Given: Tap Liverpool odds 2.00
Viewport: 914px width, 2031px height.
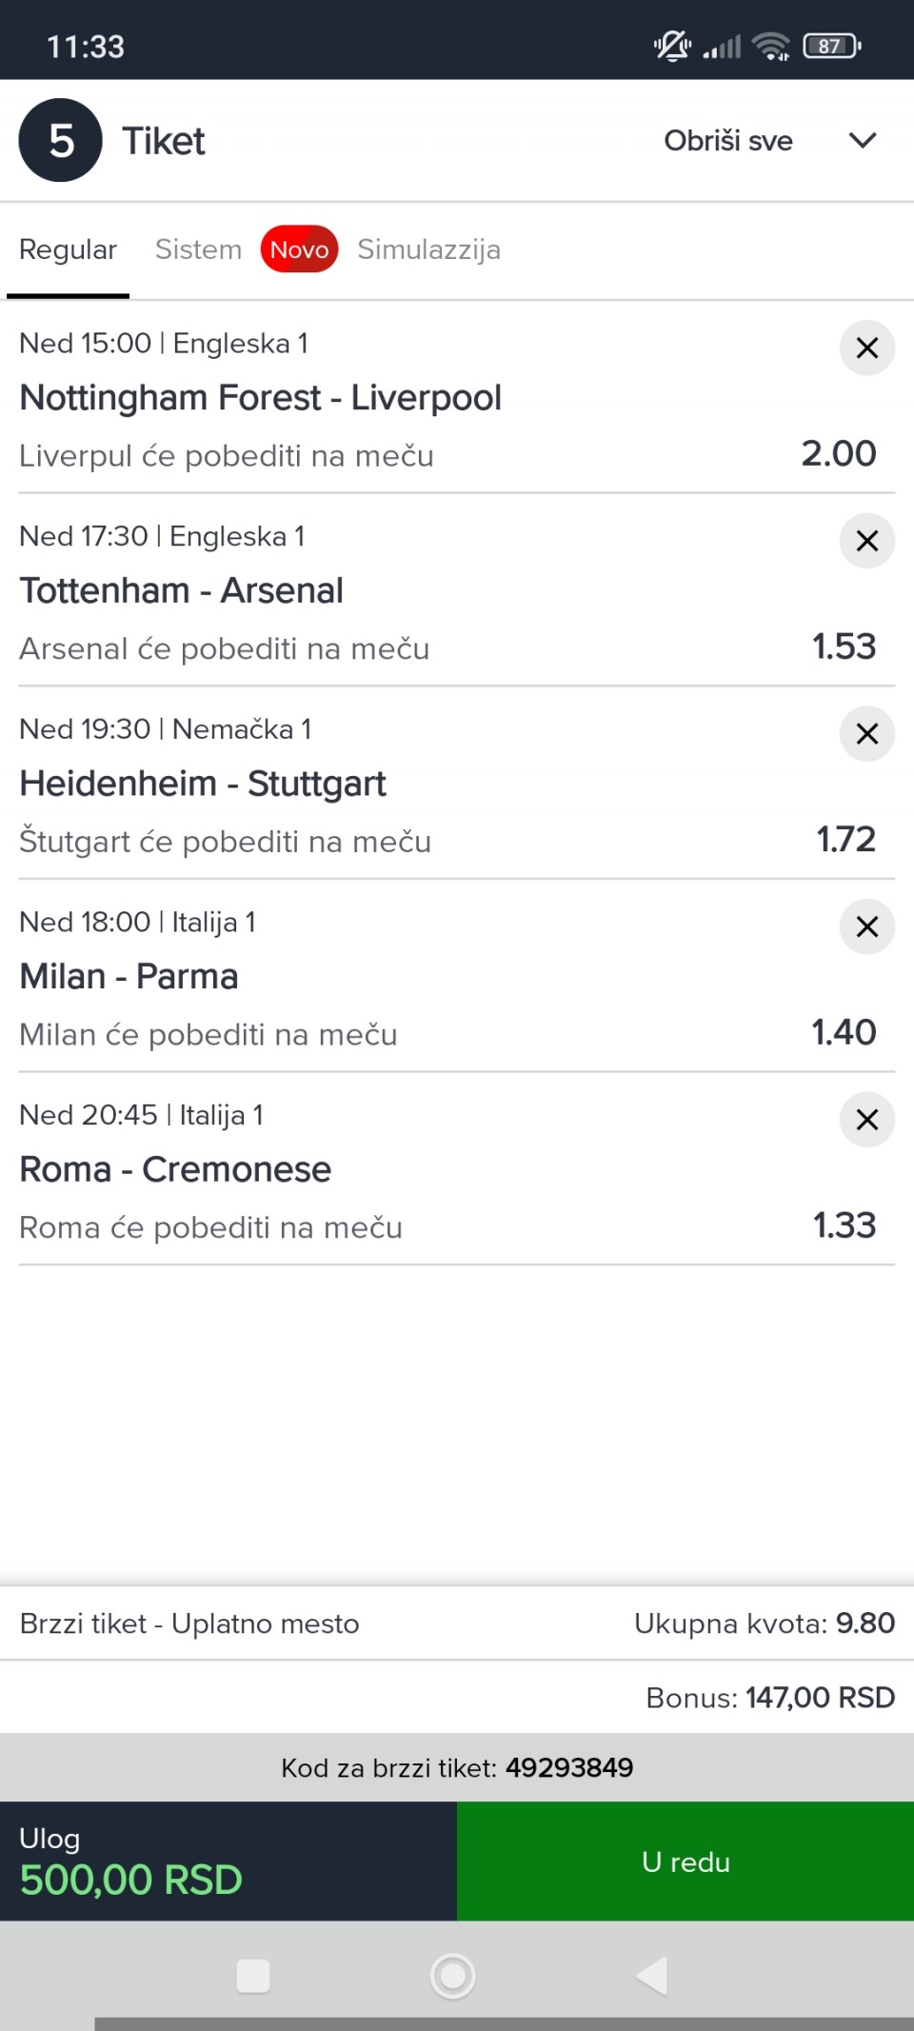Looking at the screenshot, I should click(838, 454).
